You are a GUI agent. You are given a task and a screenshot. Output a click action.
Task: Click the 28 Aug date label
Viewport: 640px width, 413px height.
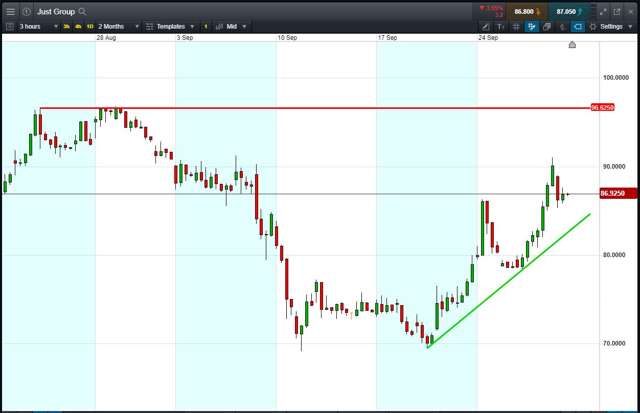click(106, 38)
